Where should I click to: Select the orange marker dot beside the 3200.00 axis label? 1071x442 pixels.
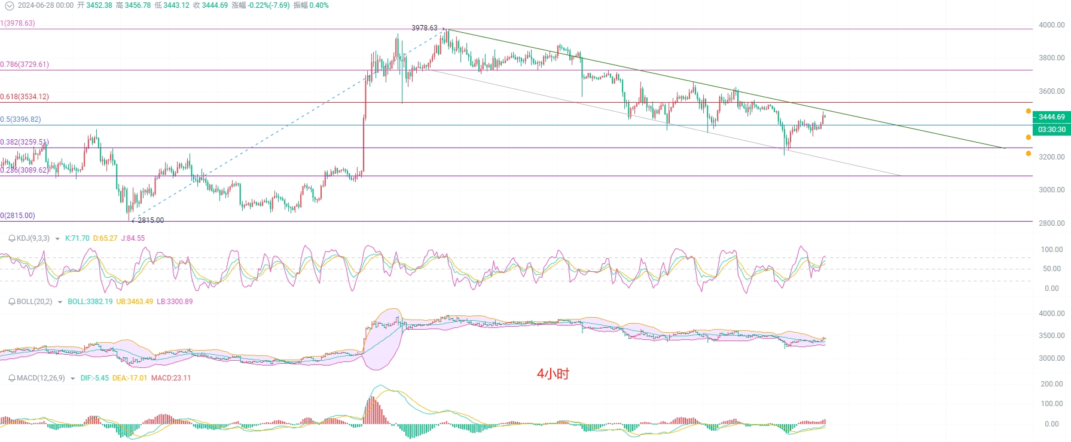1028,154
